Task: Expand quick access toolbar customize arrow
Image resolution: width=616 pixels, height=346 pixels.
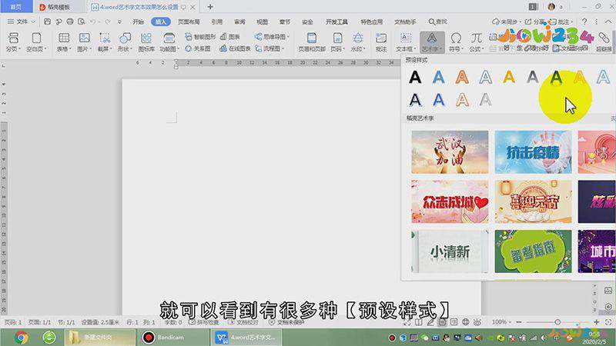Action: click(120, 22)
